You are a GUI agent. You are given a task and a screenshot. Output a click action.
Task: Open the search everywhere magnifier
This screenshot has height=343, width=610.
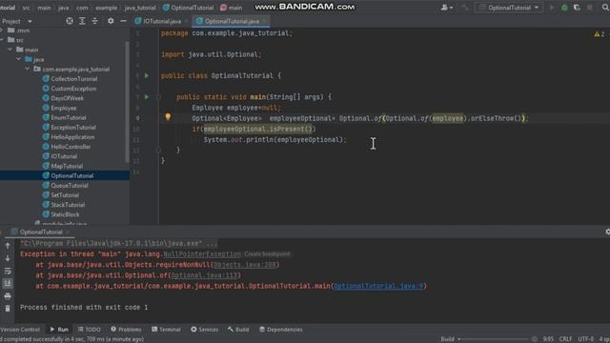605,8
